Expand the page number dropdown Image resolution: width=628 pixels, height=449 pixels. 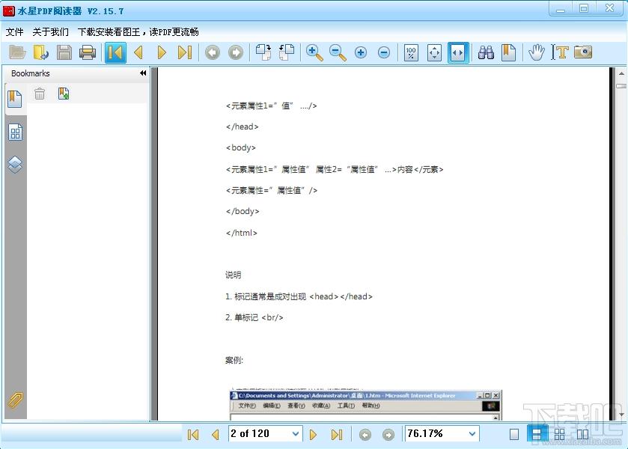pyautogui.click(x=296, y=434)
